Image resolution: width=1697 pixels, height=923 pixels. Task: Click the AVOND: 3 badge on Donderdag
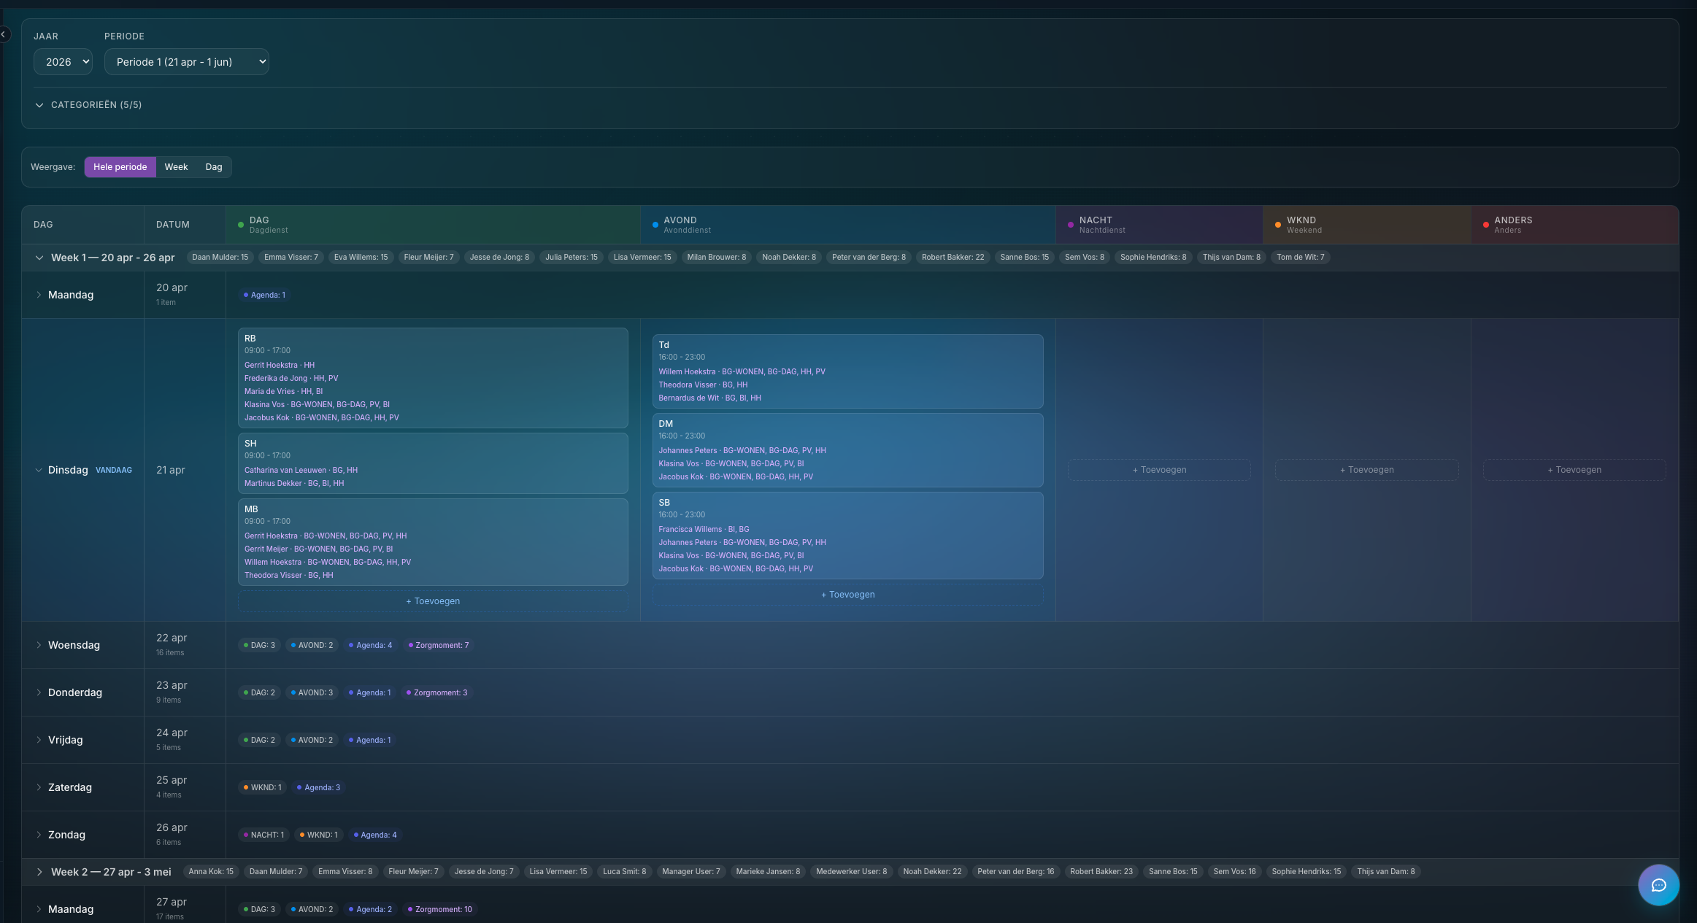312,692
